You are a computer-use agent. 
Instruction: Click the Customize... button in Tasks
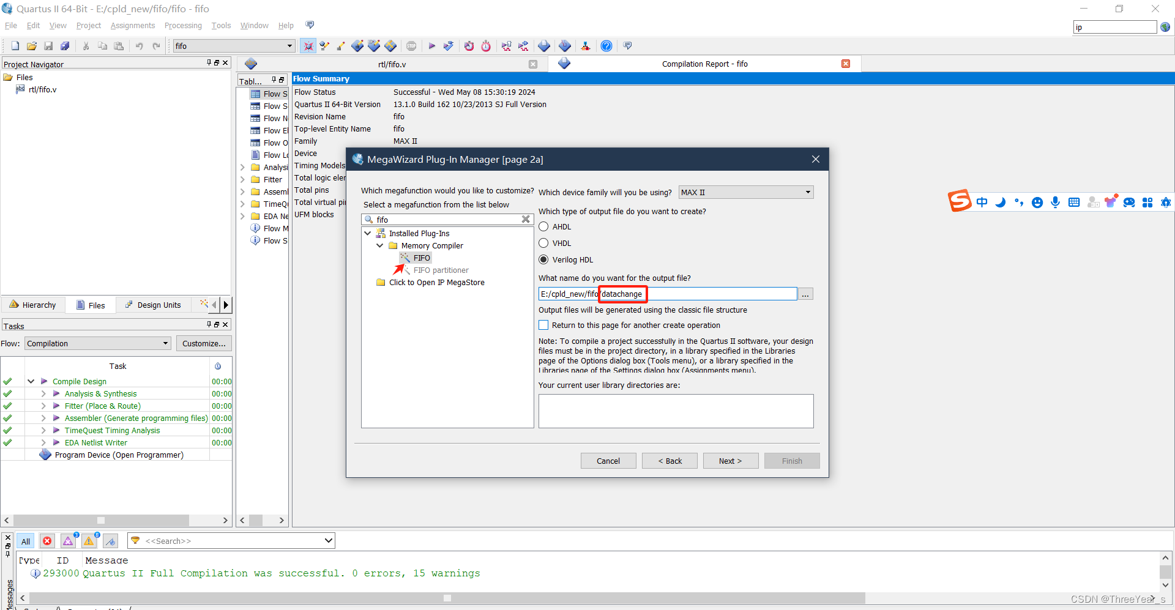204,343
